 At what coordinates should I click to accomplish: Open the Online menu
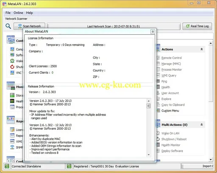tap(18, 13)
